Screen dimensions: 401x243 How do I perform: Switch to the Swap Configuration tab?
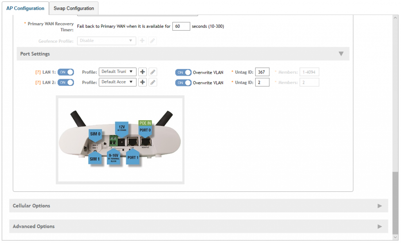74,8
